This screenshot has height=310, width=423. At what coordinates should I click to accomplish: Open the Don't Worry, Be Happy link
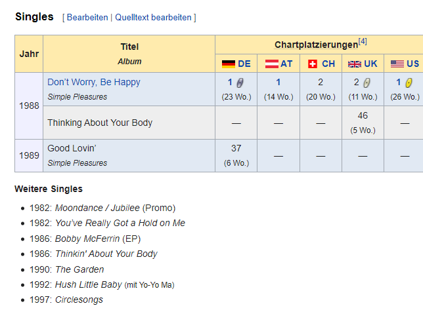coord(94,82)
